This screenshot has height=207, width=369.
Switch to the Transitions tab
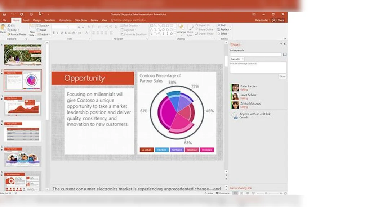coord(50,20)
